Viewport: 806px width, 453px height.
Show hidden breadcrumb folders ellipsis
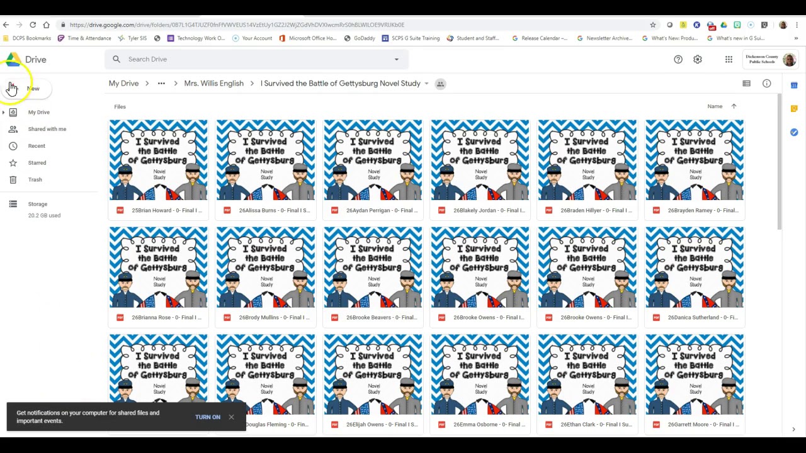click(161, 83)
